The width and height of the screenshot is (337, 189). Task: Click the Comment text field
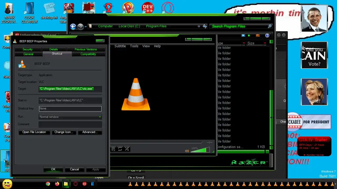(x=70, y=124)
